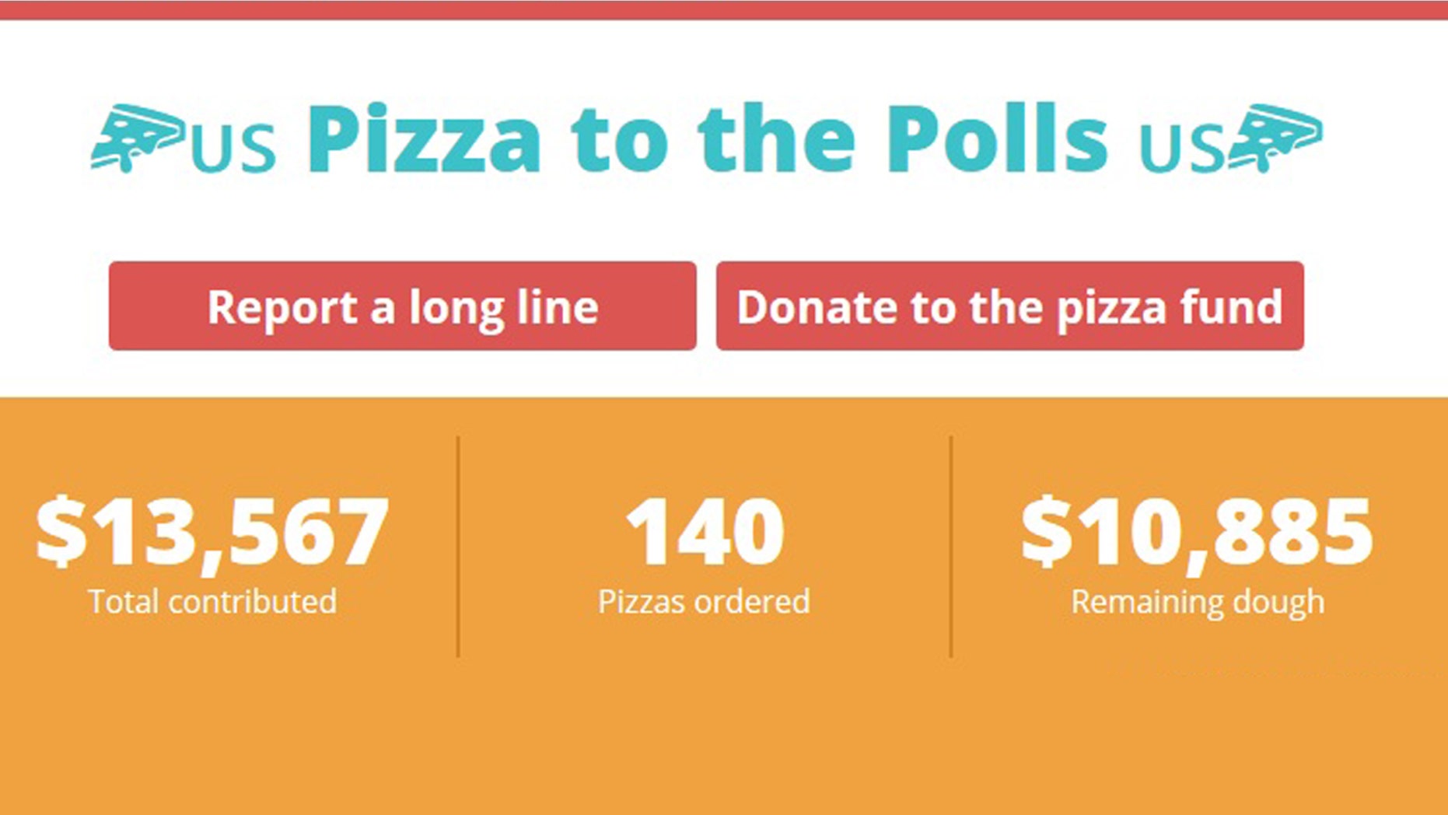The image size is (1448, 815).
Task: Click empty orange area below the stats
Action: (724, 739)
